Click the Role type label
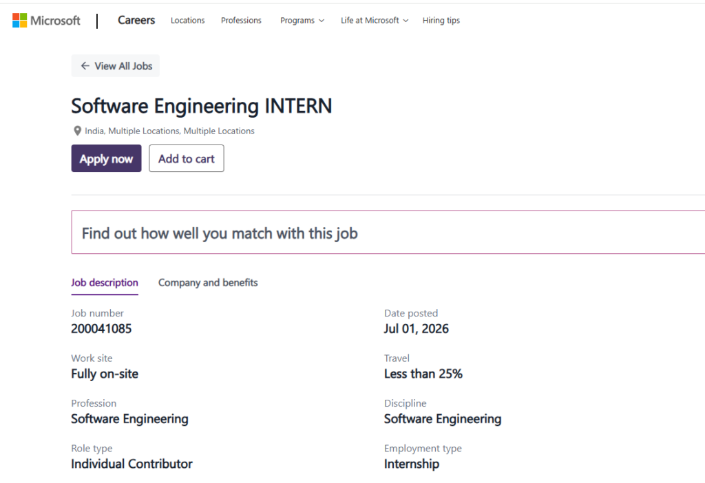This screenshot has width=705, height=483. [92, 449]
